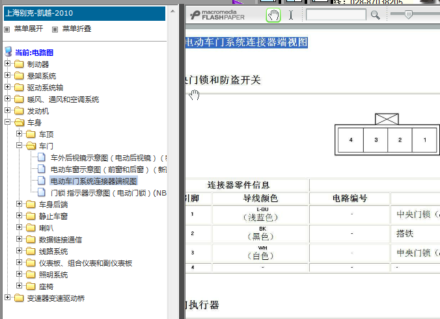This screenshot has height=319, width=440.
Task: Click the 悬架系统 folder icon
Action: (x=19, y=76)
